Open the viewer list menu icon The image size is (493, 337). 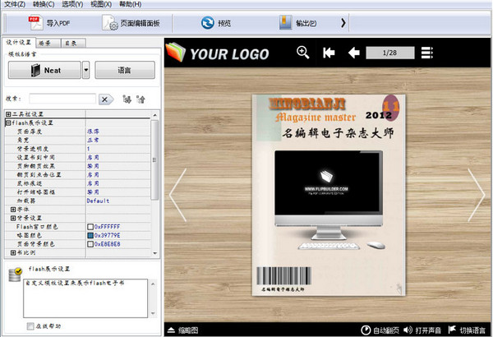427,53
